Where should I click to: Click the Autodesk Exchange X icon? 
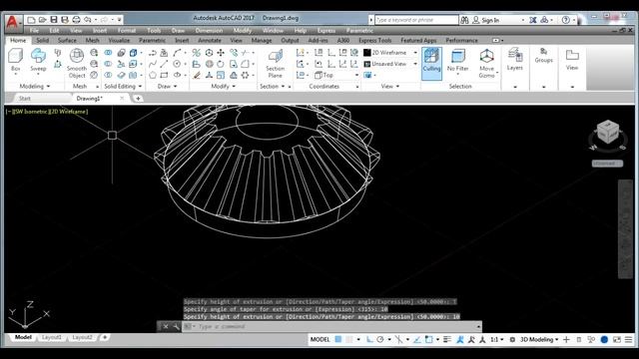[x=532, y=20]
